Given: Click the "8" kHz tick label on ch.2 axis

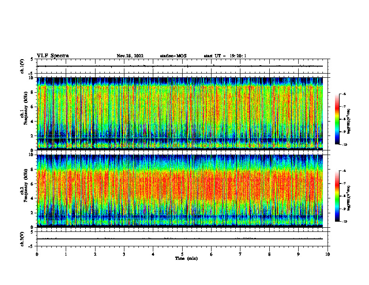Looking at the screenshot, I should coord(33,170).
